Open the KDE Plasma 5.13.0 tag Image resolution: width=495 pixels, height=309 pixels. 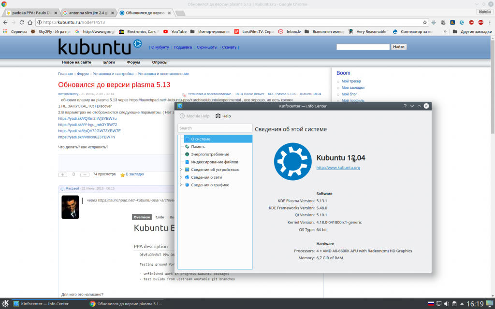click(282, 94)
